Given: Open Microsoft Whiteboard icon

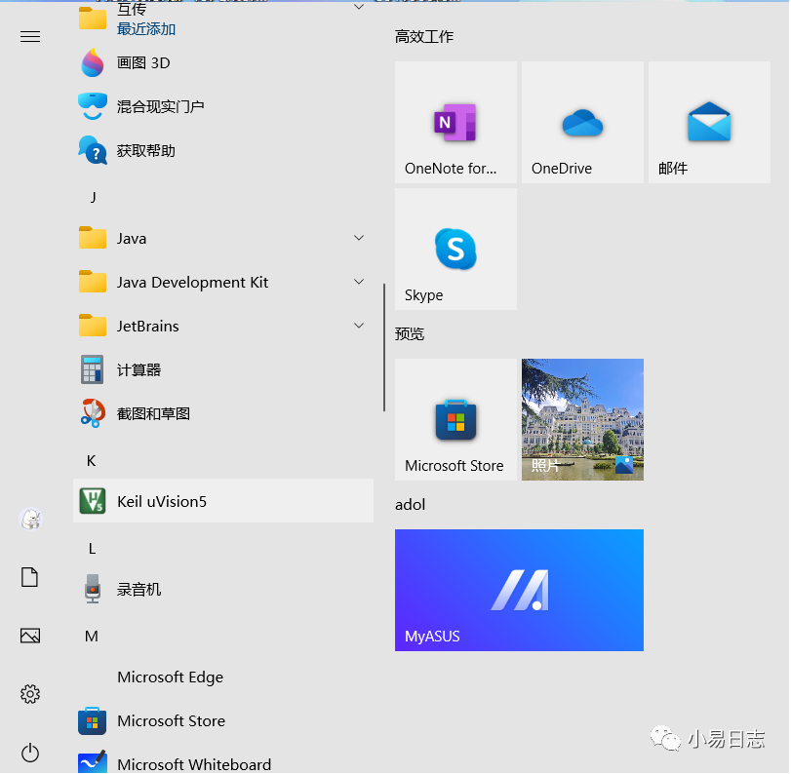Looking at the screenshot, I should coord(93,762).
